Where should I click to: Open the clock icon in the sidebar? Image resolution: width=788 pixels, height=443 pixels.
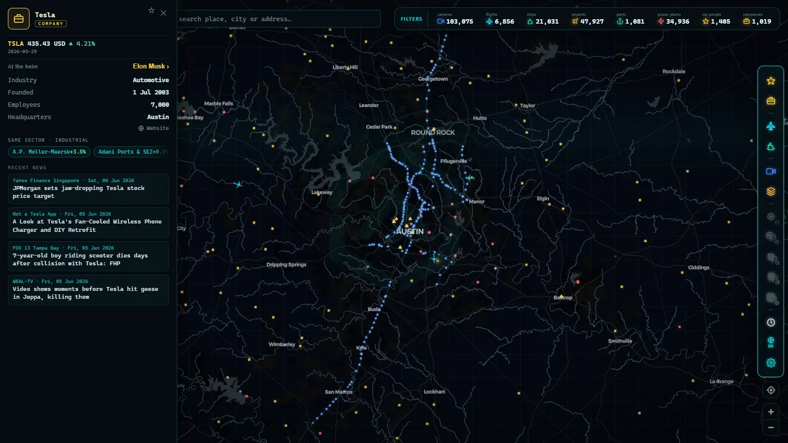(x=771, y=322)
